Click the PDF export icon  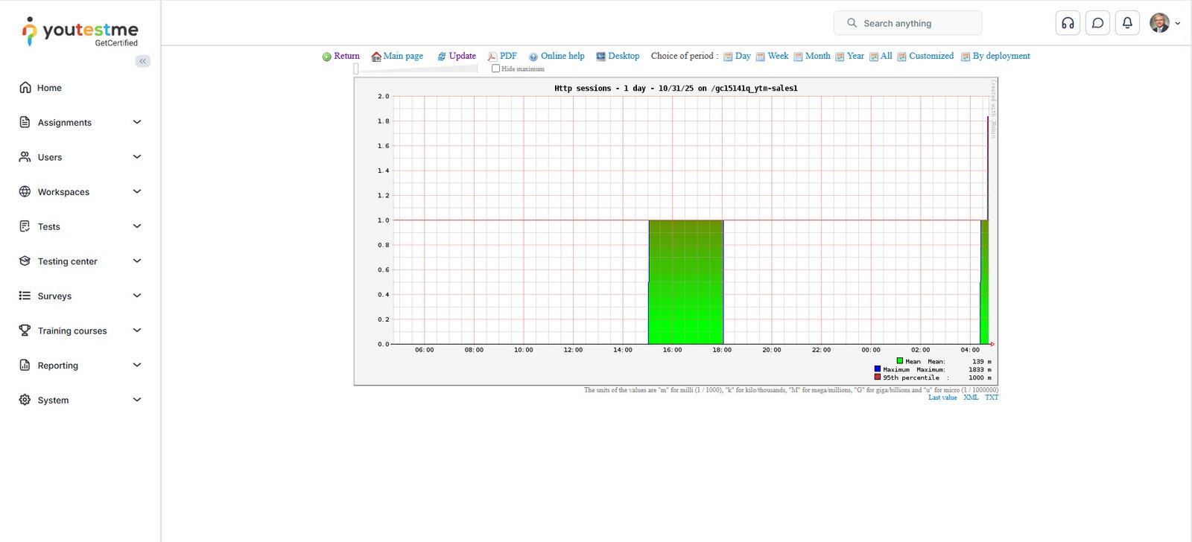[x=492, y=57]
